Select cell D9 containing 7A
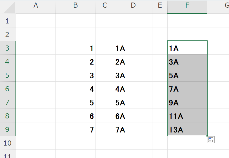The image size is (229, 158). (x=133, y=129)
